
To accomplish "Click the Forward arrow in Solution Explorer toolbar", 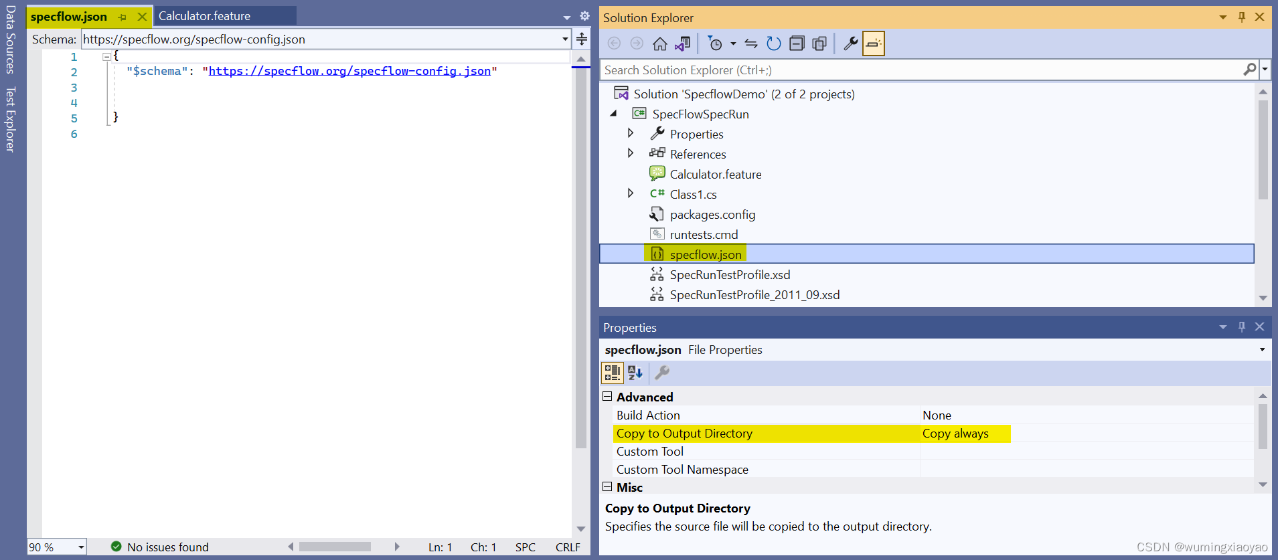I will (637, 43).
